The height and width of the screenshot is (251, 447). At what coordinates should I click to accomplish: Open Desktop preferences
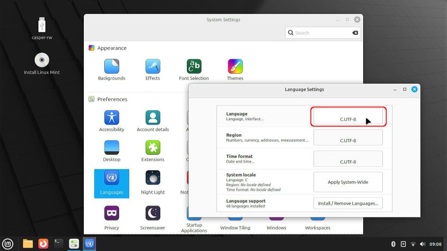[111, 148]
